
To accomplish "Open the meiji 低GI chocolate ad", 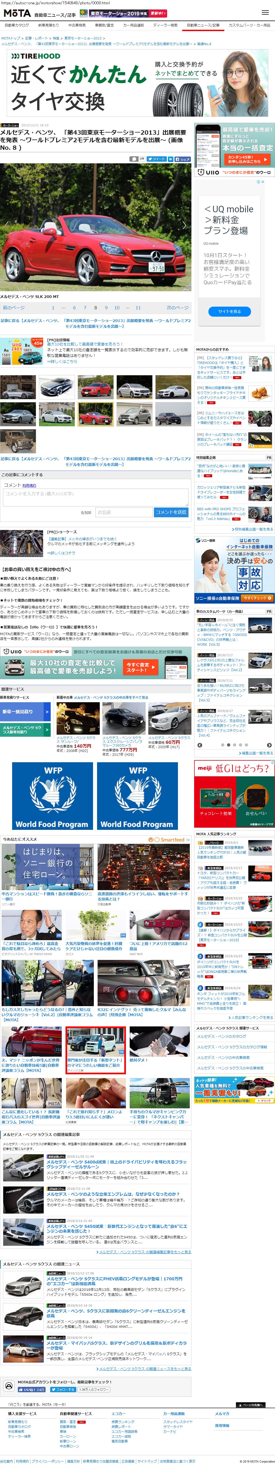I will pyautogui.click(x=235, y=794).
